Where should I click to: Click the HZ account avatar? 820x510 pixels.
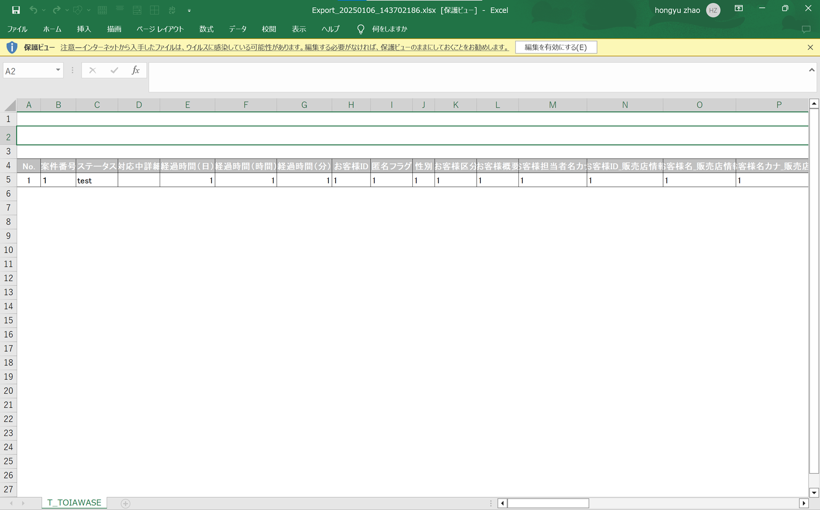713,10
